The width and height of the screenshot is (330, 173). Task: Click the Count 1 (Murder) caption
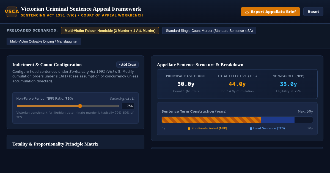(186, 91)
